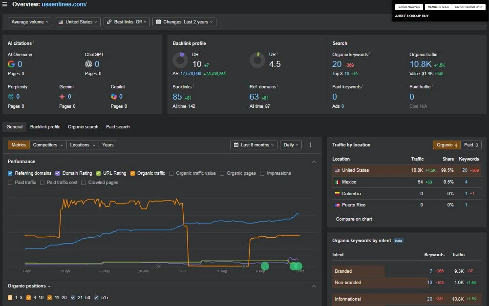Select Years chart tab
The image size is (489, 306).
[108, 145]
